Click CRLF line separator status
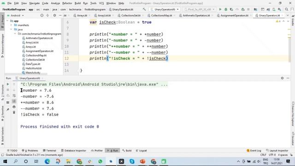Screen dimensions: 295x166 pos(263,155)
